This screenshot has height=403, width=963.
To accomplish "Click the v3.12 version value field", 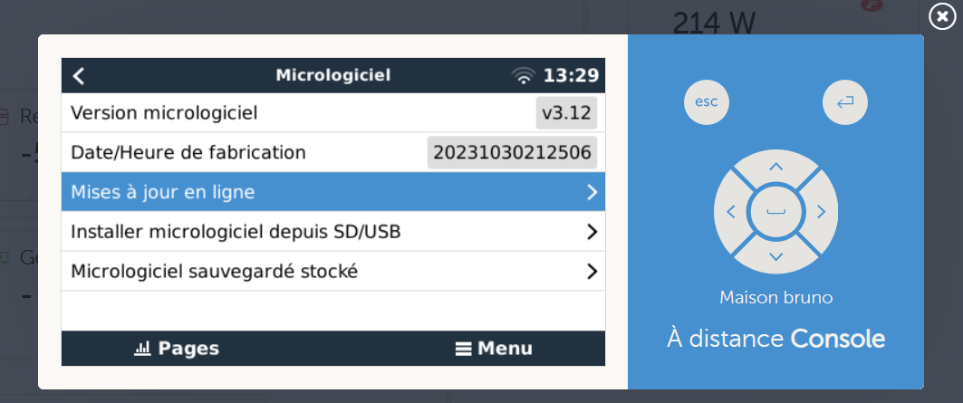I will [x=566, y=113].
